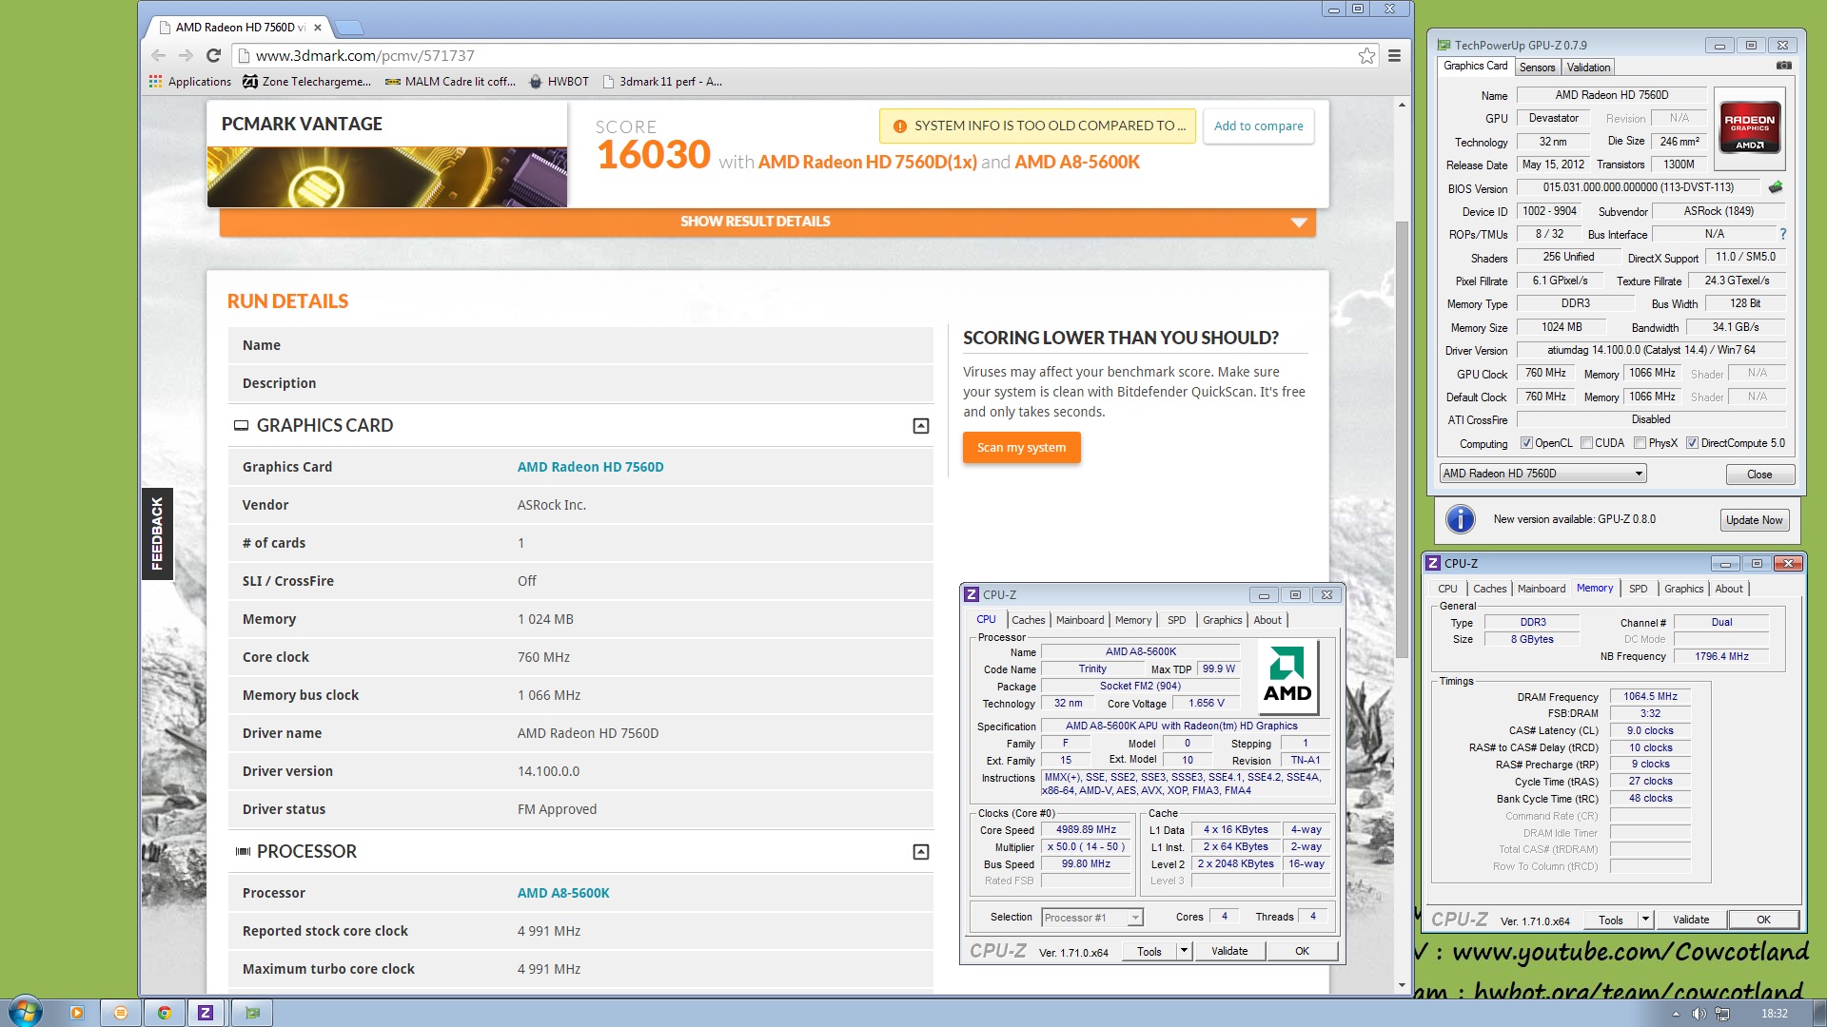Open the Processor #1 selection dropdown
The image size is (1827, 1027).
pyautogui.click(x=1091, y=918)
